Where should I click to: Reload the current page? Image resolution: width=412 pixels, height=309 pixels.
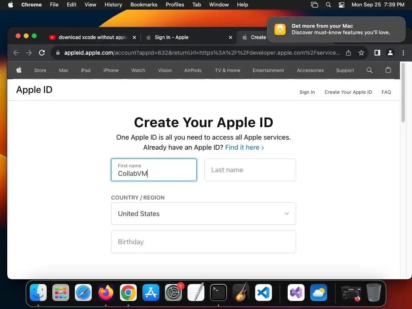pos(42,53)
